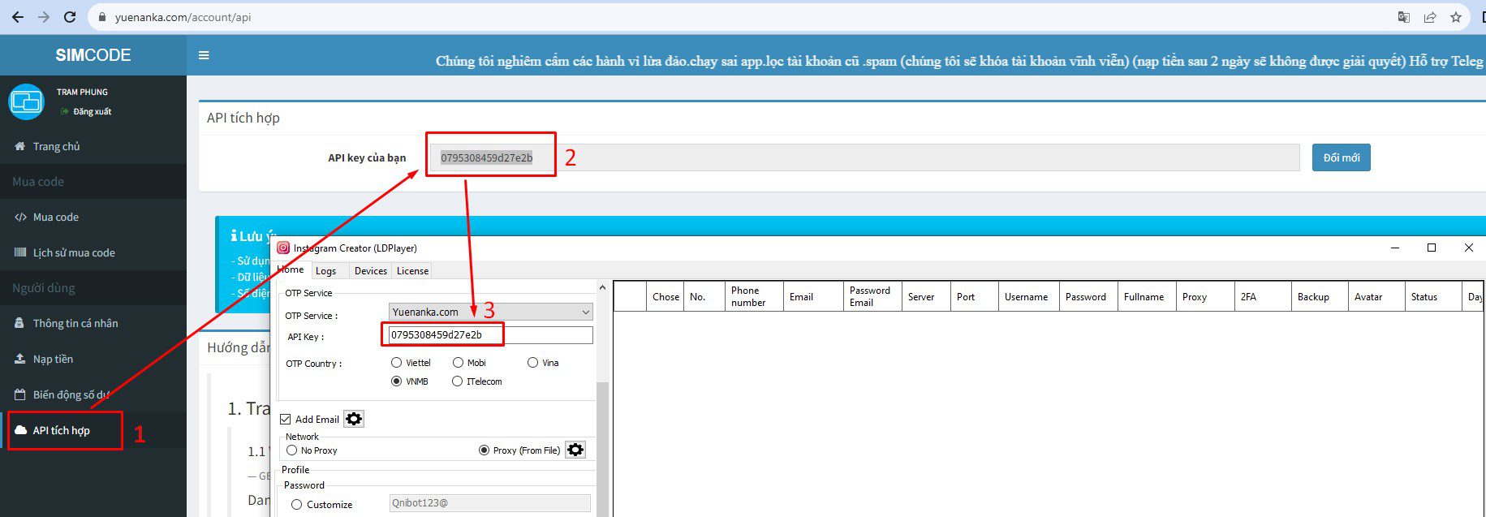Click the code icon beside Mua code
This screenshot has height=517, width=1486.
coord(20,217)
